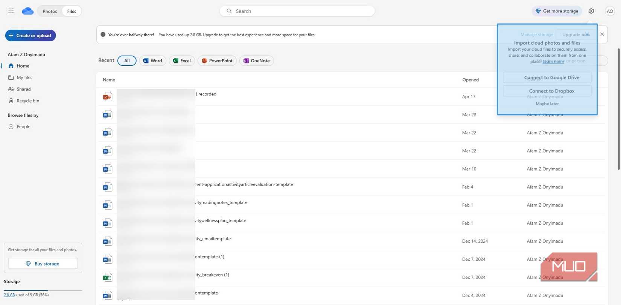Click the PowerPoint file icon dated Apr 17

coord(108,97)
